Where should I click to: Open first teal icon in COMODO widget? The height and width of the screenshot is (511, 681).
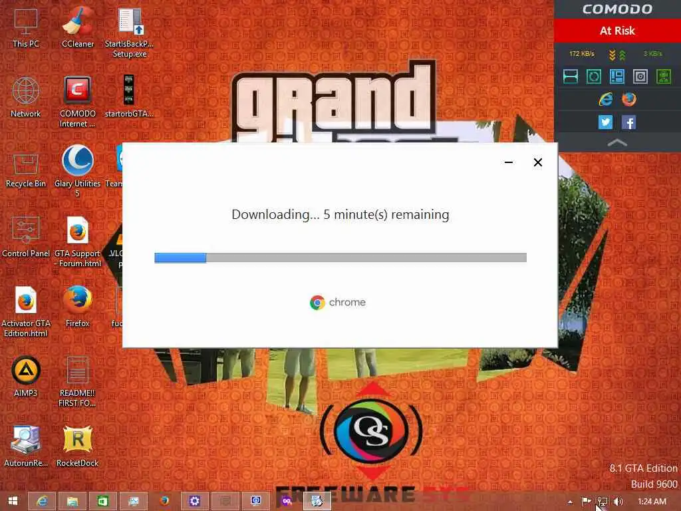click(570, 77)
